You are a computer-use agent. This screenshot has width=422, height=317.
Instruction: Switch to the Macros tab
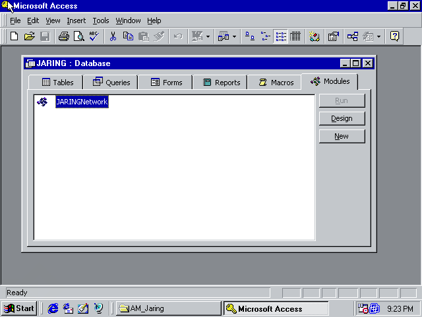(275, 82)
